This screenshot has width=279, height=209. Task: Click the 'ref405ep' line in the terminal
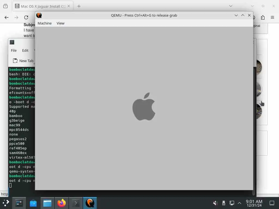[x=18, y=148]
